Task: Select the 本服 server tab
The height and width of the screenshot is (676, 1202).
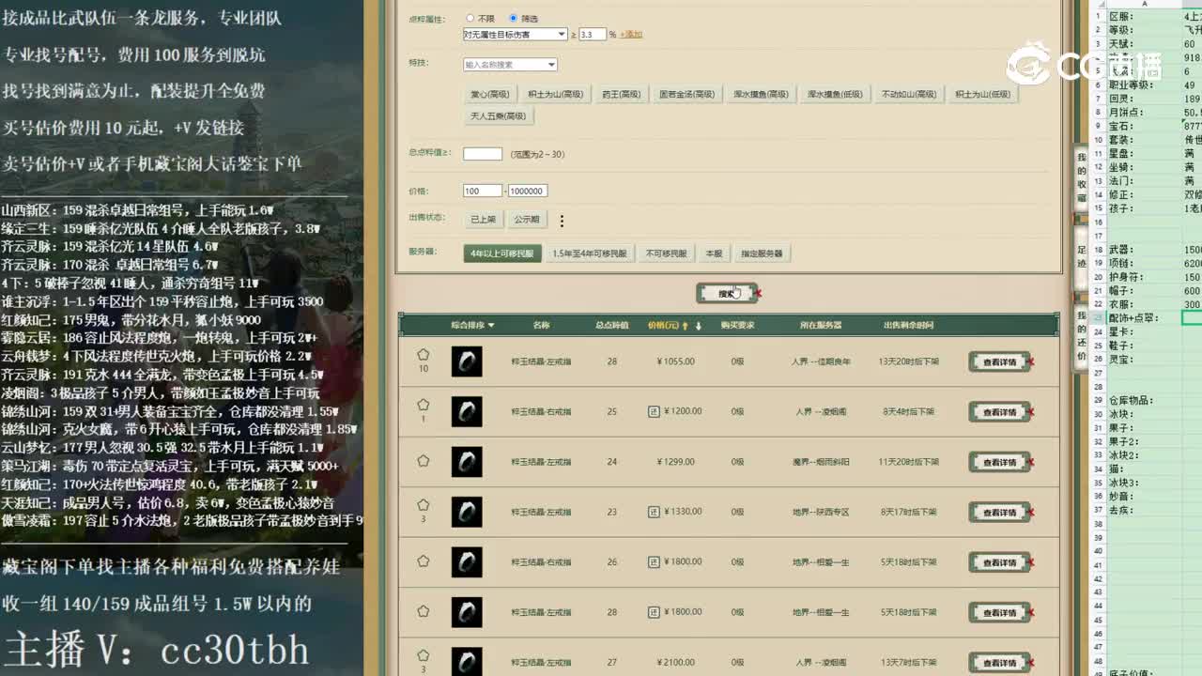Action: (715, 253)
